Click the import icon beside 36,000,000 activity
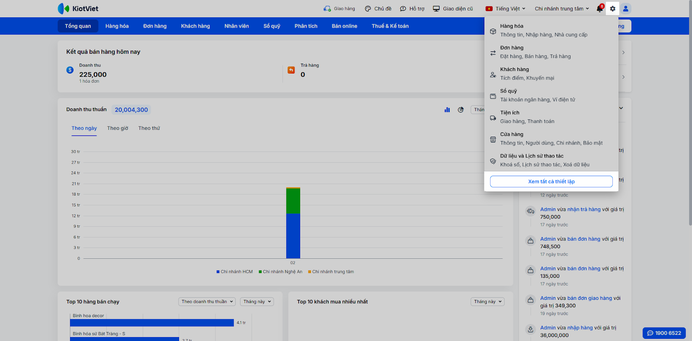Image resolution: width=692 pixels, height=341 pixels. [530, 329]
